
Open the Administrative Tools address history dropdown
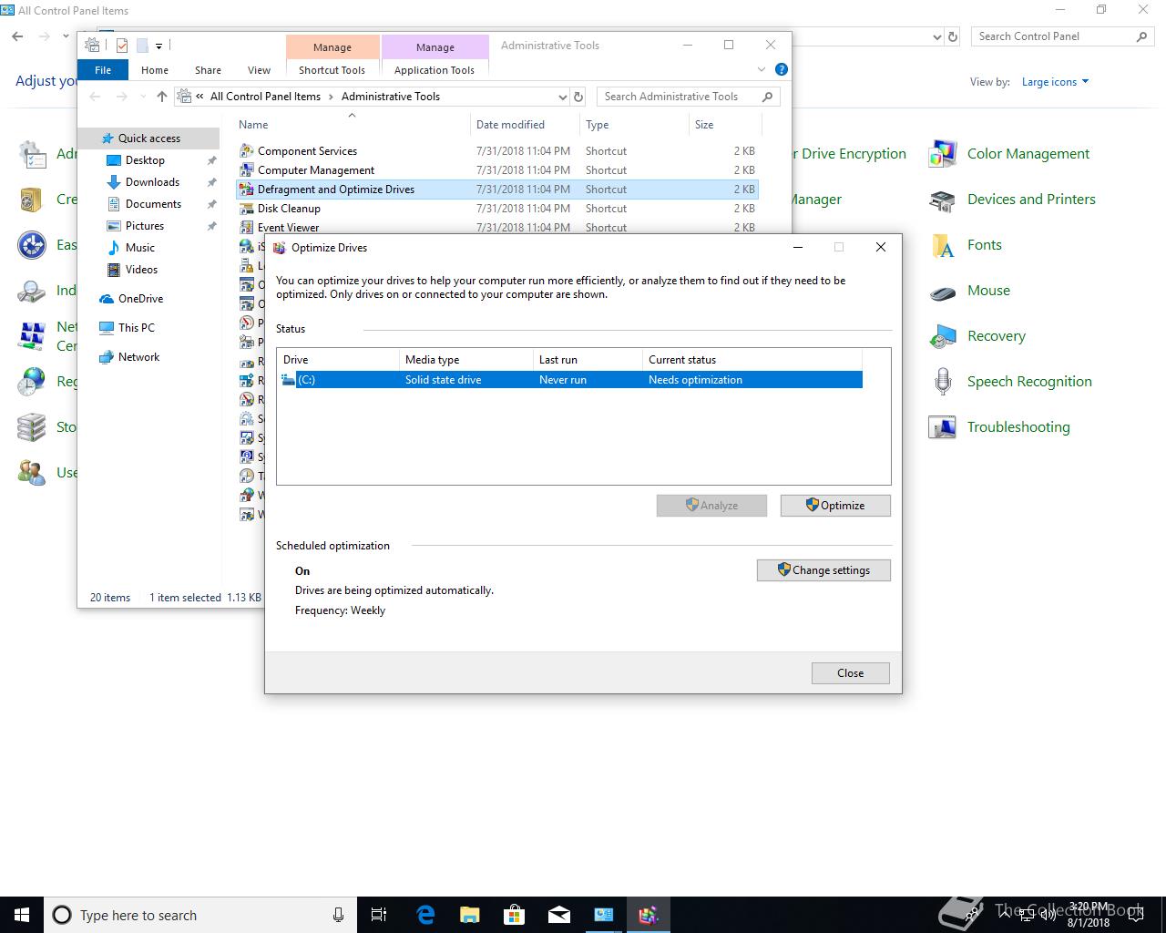(x=562, y=97)
